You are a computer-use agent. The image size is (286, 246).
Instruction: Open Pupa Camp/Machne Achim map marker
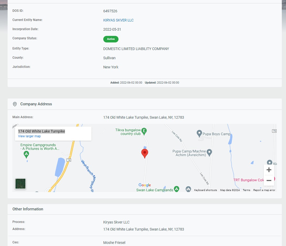tap(209, 152)
